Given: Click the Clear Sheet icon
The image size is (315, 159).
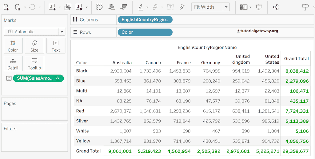Looking at the screenshot, I should point(79,7).
